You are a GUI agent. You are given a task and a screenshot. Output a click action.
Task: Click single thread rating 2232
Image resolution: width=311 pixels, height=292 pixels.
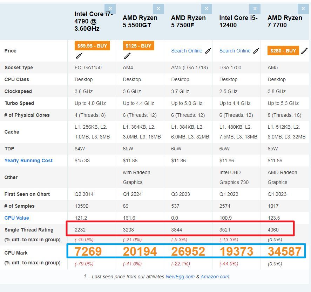pyautogui.click(x=80, y=230)
